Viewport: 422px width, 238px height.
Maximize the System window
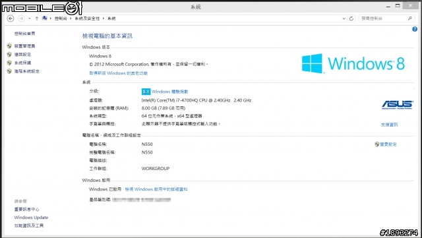pos(398,6)
